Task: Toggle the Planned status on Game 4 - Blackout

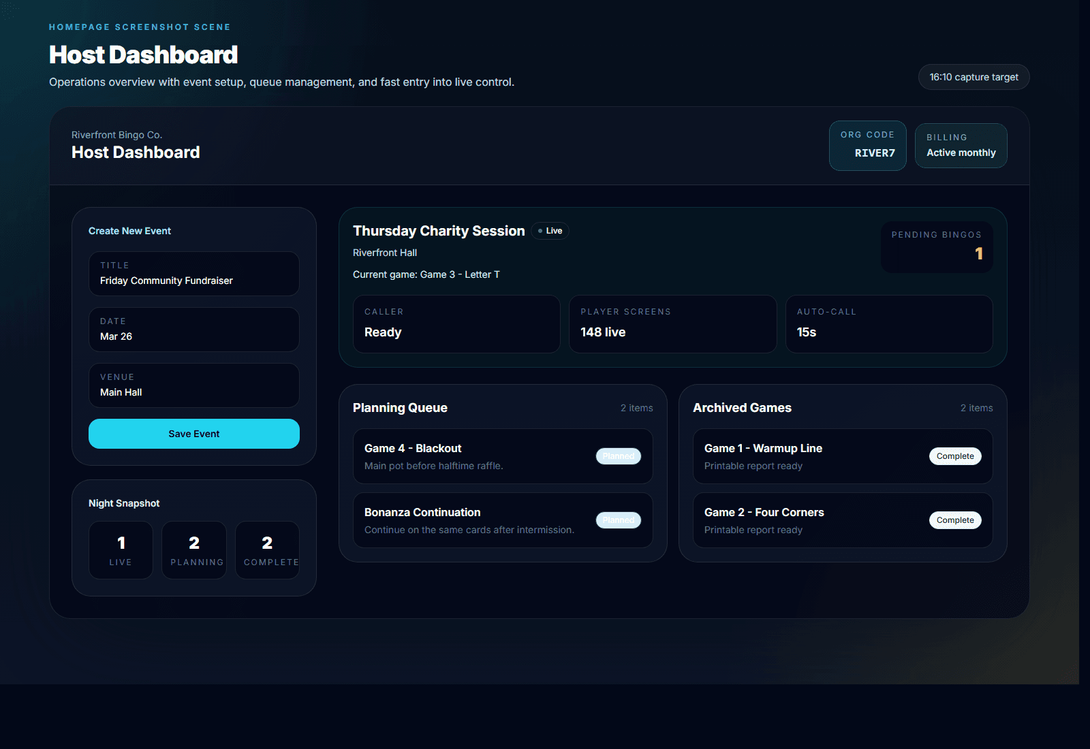Action: point(618,456)
